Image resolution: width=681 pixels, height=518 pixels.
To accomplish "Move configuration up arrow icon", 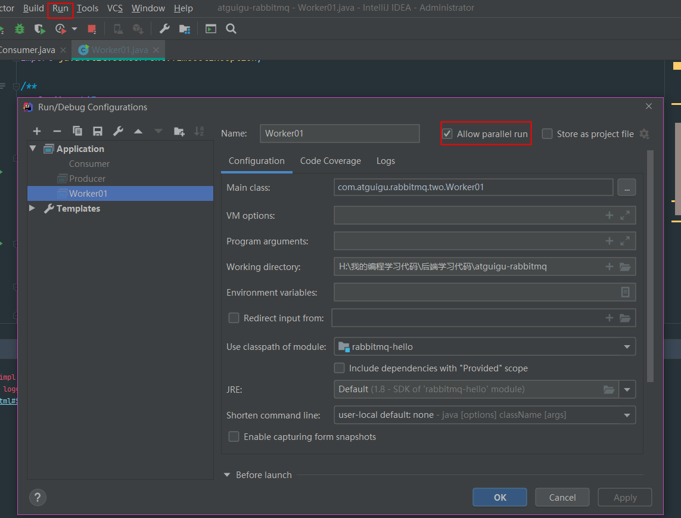I will [138, 131].
